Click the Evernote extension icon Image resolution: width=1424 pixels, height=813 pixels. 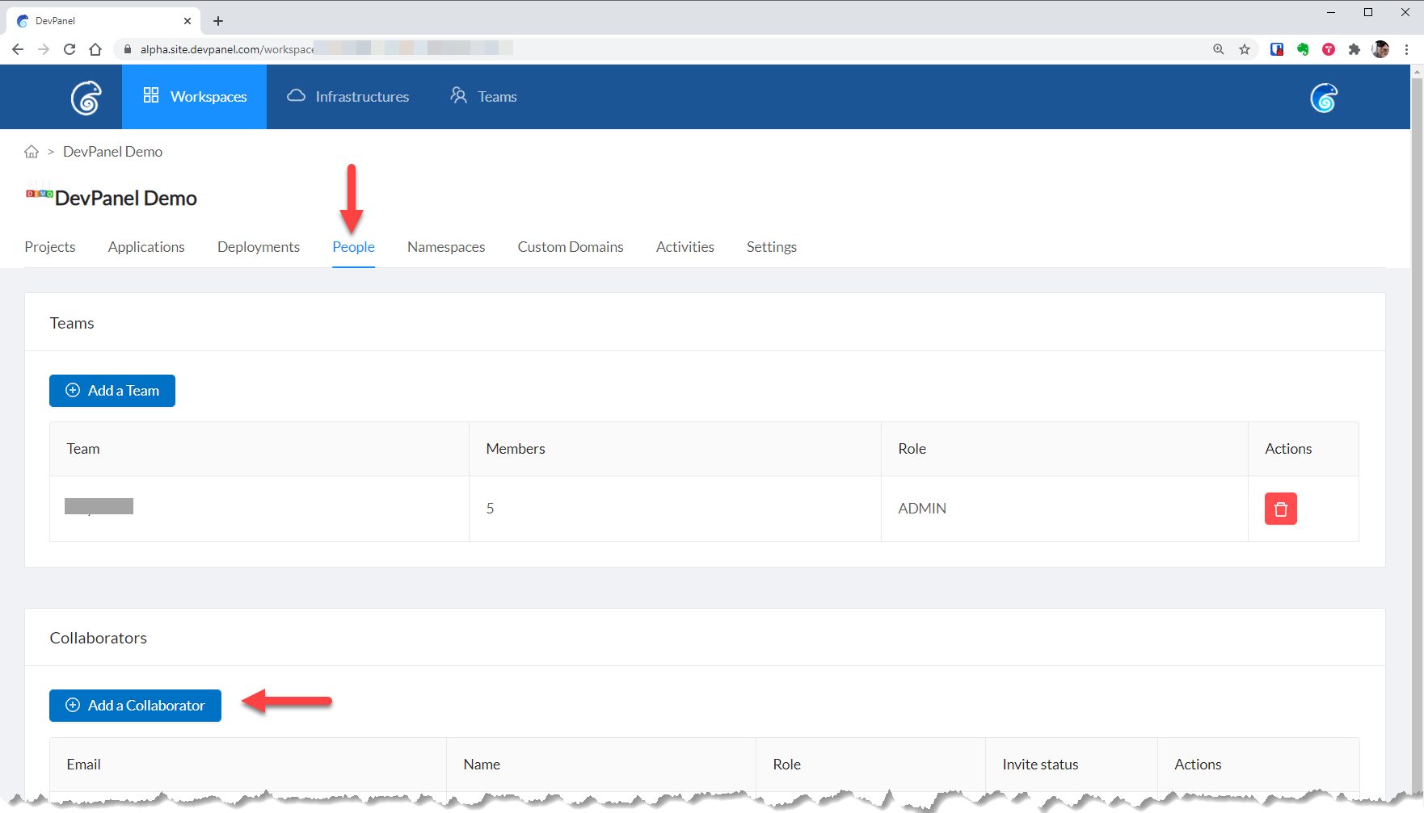[1303, 49]
